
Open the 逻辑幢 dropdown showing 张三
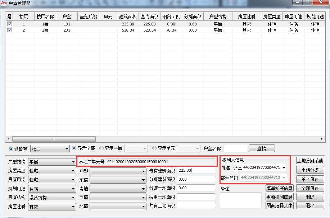coord(50,148)
